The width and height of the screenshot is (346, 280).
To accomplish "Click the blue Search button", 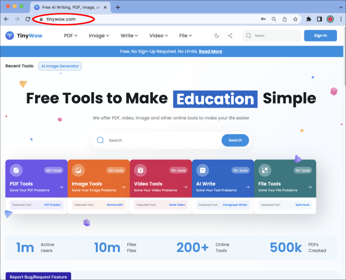I will click(235, 140).
